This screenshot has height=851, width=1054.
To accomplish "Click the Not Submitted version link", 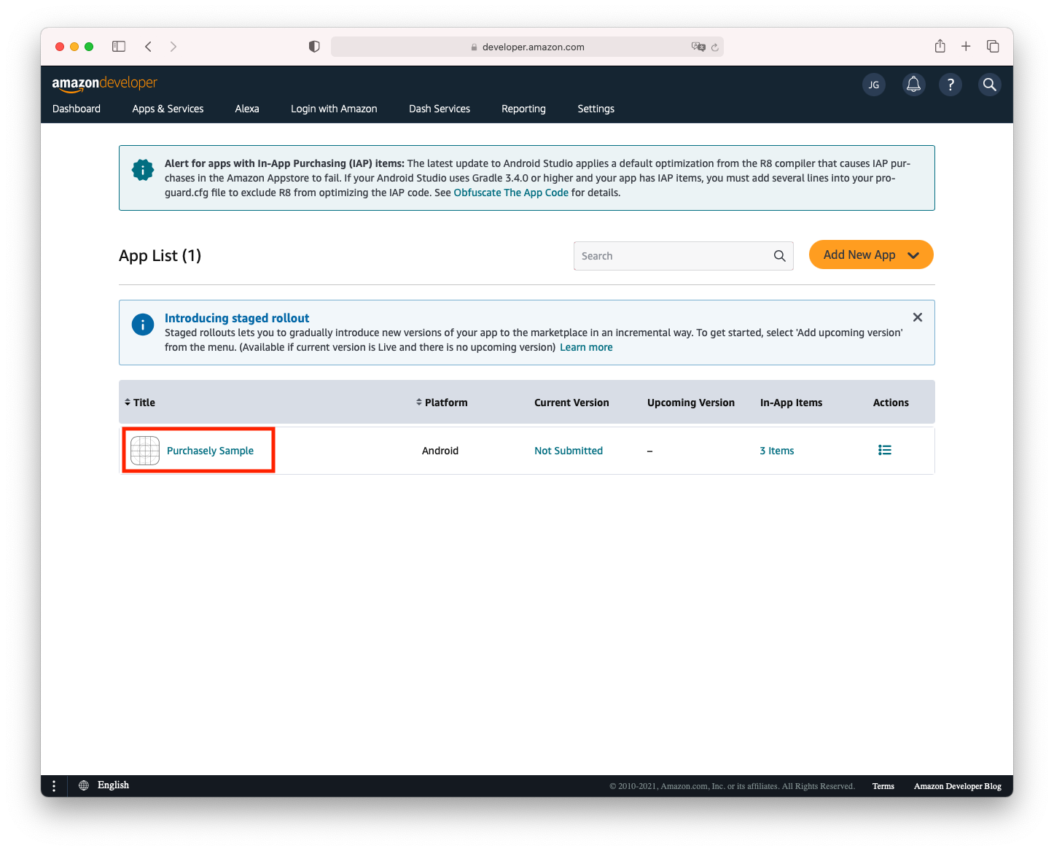I will (x=569, y=451).
